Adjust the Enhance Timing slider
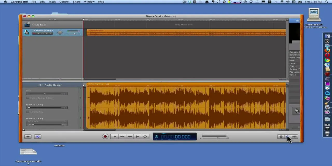This screenshot has width=332, height=166. [47, 125]
